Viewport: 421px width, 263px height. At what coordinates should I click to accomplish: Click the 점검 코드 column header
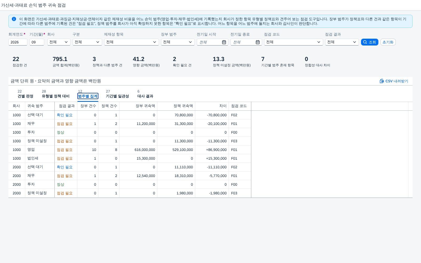(x=240, y=106)
